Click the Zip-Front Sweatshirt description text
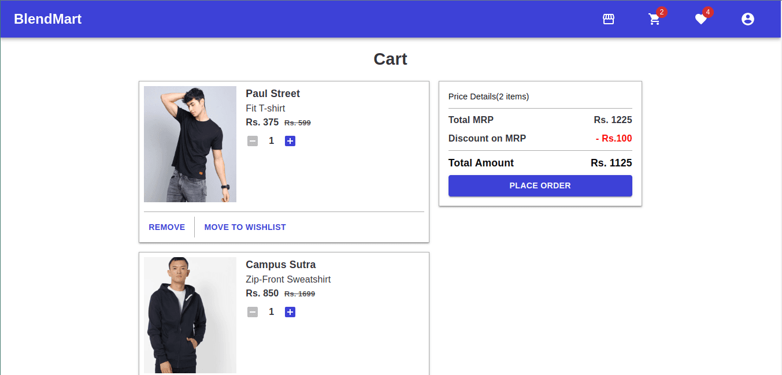The width and height of the screenshot is (782, 375). point(288,280)
